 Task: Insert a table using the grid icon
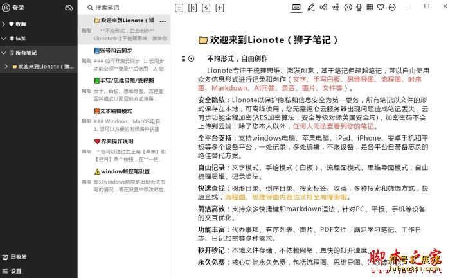point(370,8)
